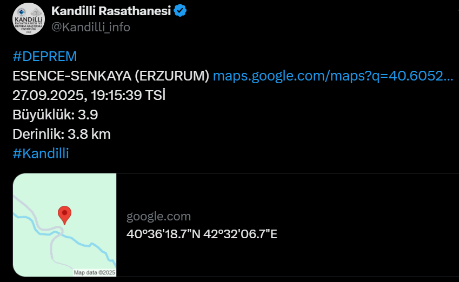Visit the @Kandilli_info handle

coord(91,27)
